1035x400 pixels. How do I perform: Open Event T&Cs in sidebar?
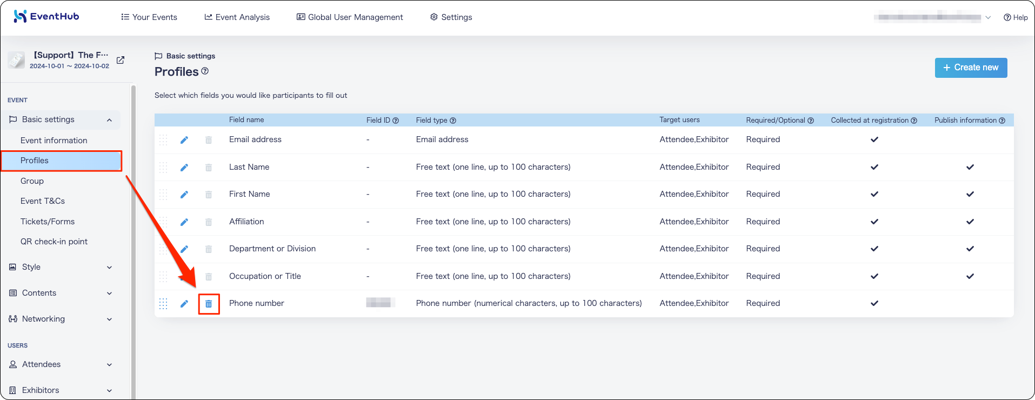tap(43, 201)
